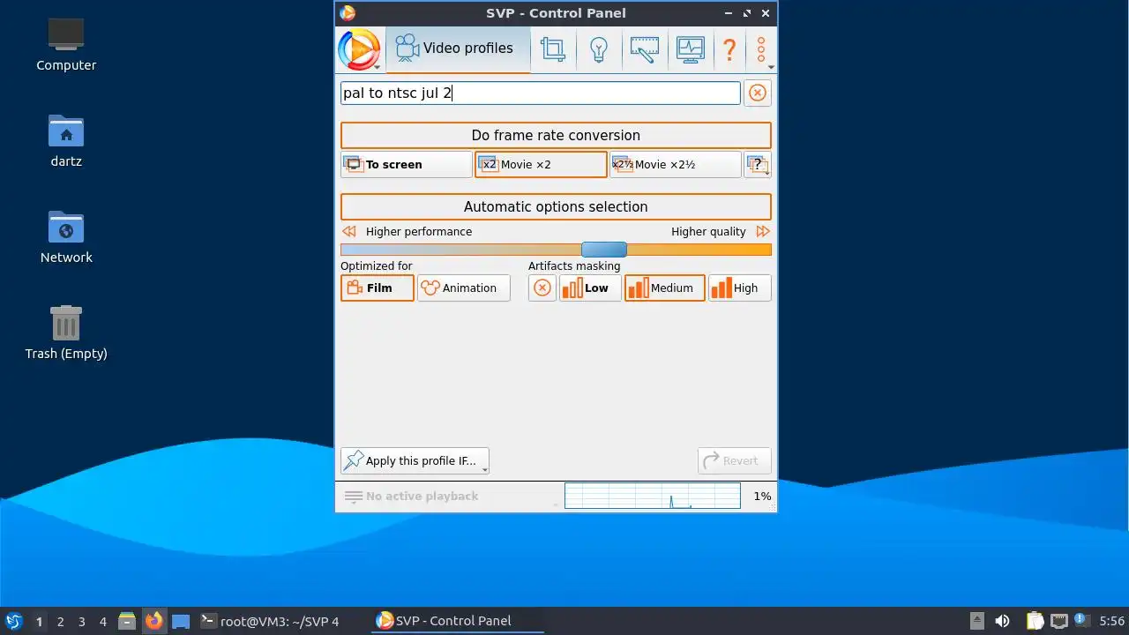Image resolution: width=1129 pixels, height=635 pixels.
Task: Switch to the root@VM3 terminal window
Action: click(x=270, y=621)
